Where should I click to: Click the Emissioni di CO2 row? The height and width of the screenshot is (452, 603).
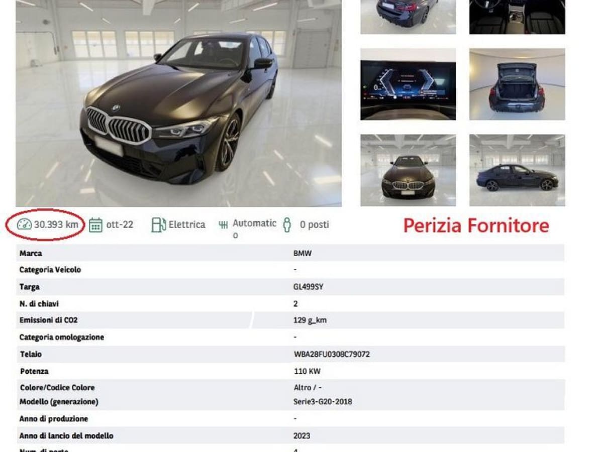pyautogui.click(x=290, y=320)
